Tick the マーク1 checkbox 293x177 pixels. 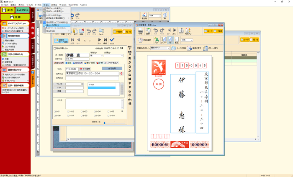(55, 112)
